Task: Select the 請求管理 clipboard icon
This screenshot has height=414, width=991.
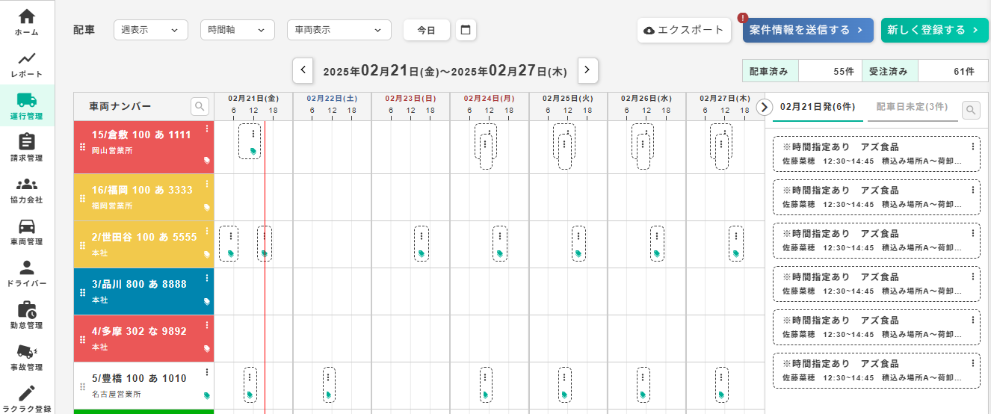Action: click(27, 142)
